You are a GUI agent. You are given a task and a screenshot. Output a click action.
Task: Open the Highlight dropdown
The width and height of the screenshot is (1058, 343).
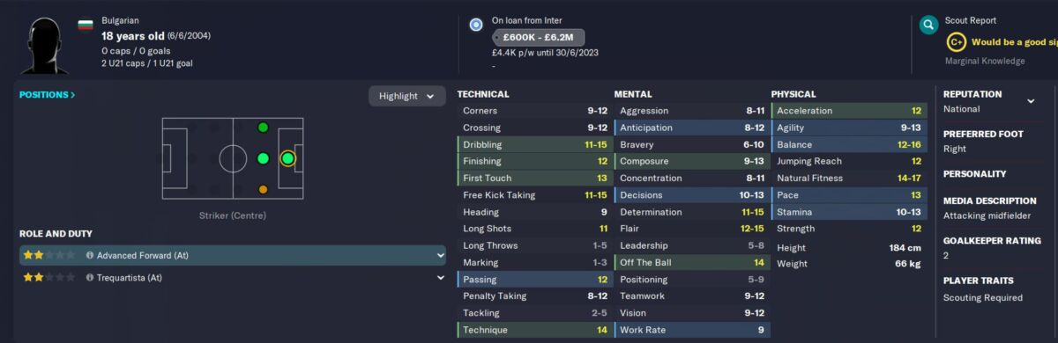tap(406, 96)
